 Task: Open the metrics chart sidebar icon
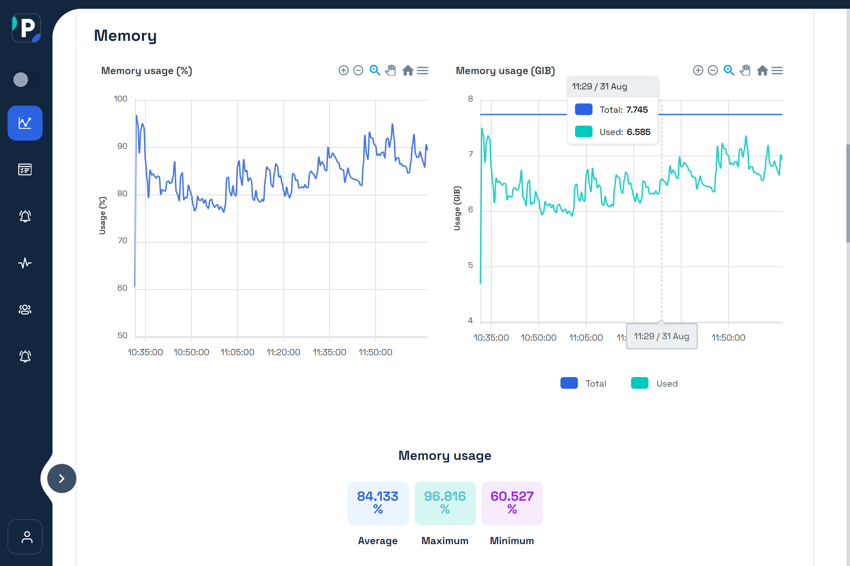coord(25,123)
